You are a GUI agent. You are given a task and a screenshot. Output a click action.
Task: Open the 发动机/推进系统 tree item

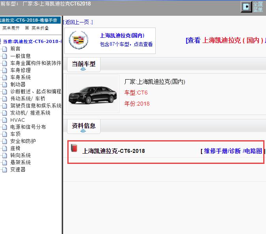coord(30,113)
